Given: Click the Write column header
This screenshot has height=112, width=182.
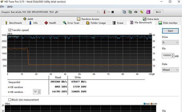Looking at the screenshot, I should [78, 77].
